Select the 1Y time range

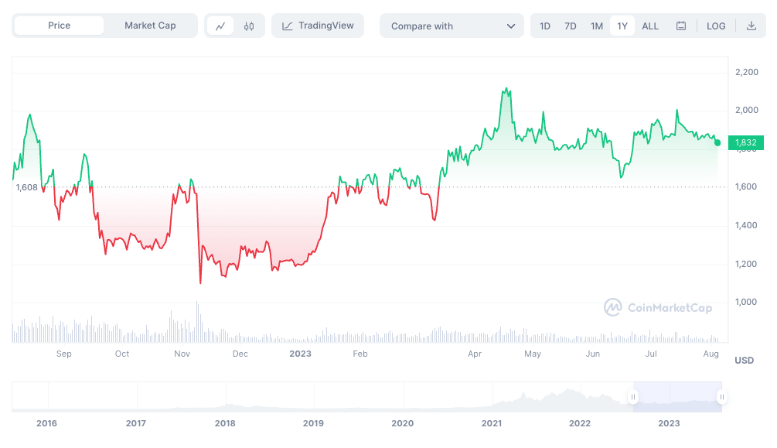tap(622, 26)
